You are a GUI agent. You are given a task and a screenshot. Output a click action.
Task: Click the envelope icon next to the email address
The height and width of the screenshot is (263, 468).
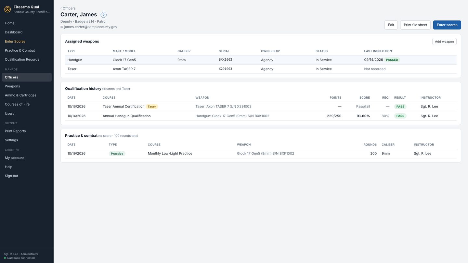point(62,27)
